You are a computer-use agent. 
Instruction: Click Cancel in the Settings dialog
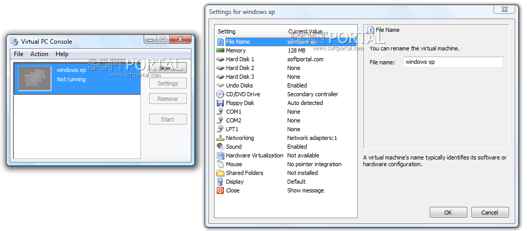[490, 212]
